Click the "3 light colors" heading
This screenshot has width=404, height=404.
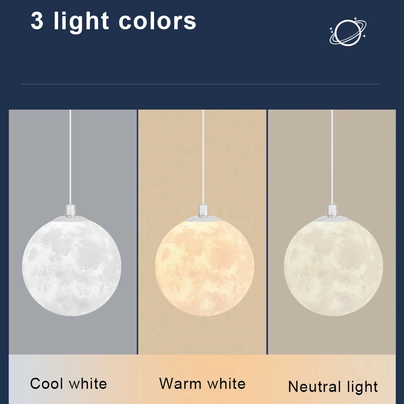point(114,21)
